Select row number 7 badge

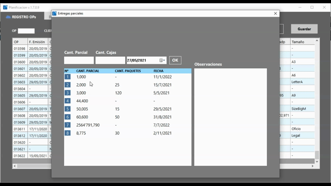click(68, 125)
